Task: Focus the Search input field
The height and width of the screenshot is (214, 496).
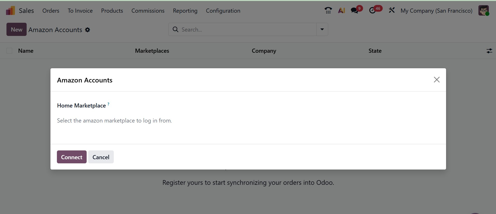Action: 246,29
